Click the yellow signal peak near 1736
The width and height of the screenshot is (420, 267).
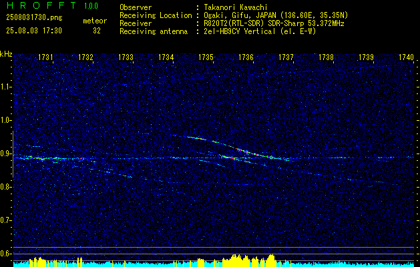pyautogui.click(x=235, y=260)
